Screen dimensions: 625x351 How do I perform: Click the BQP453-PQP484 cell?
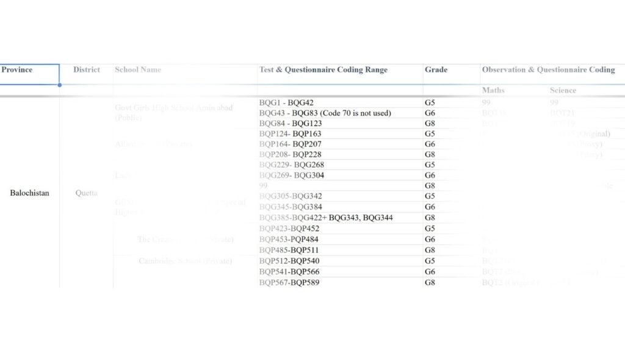(x=289, y=239)
